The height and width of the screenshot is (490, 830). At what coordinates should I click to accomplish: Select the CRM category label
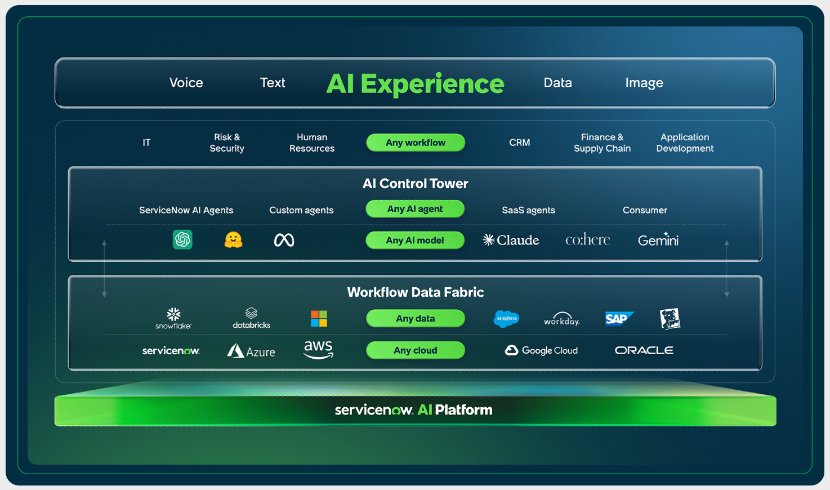tap(519, 142)
